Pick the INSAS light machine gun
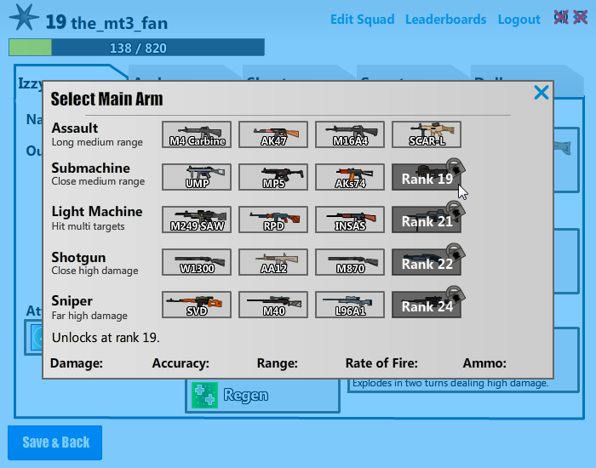 pos(350,220)
